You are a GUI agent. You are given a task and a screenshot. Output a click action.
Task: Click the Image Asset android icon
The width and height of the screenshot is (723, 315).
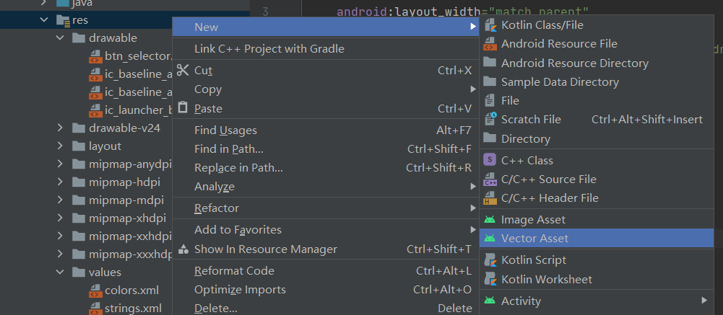coord(490,220)
